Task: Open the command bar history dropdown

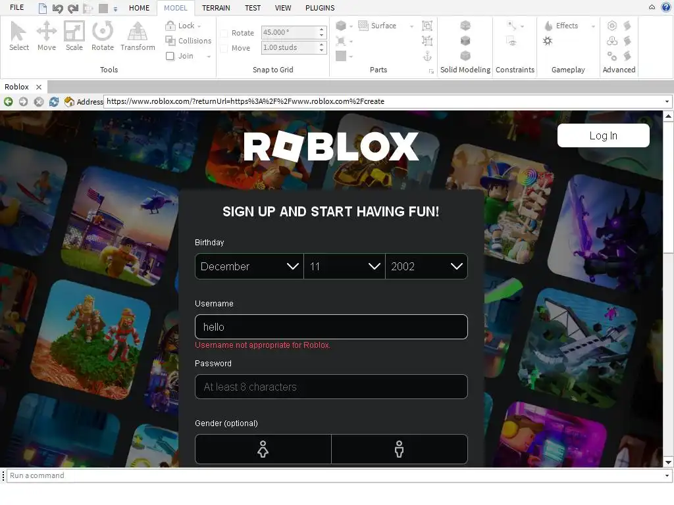Action: pos(667,476)
